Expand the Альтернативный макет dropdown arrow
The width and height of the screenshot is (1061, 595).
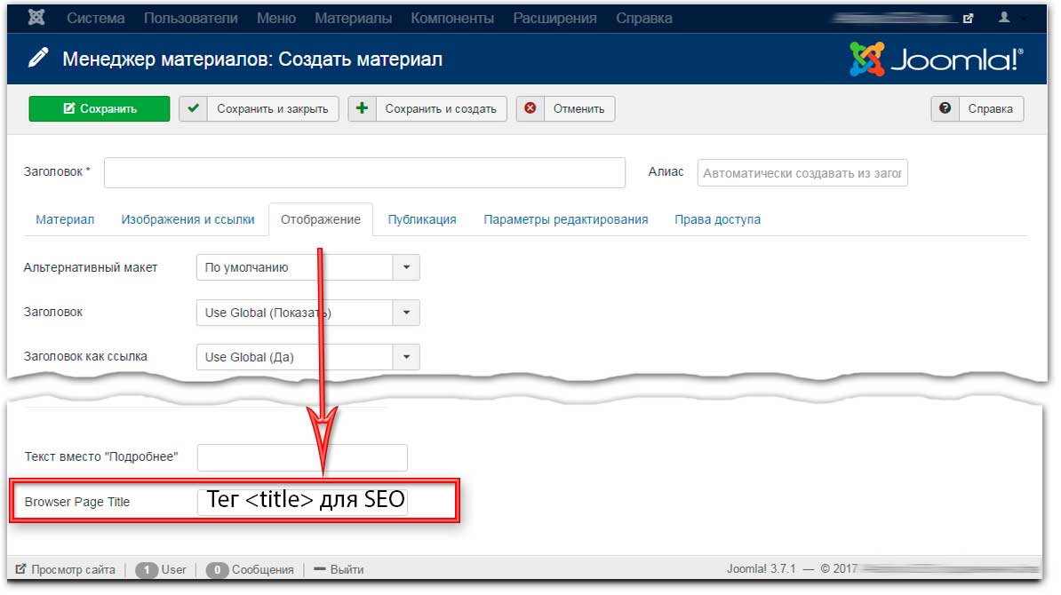pos(406,267)
